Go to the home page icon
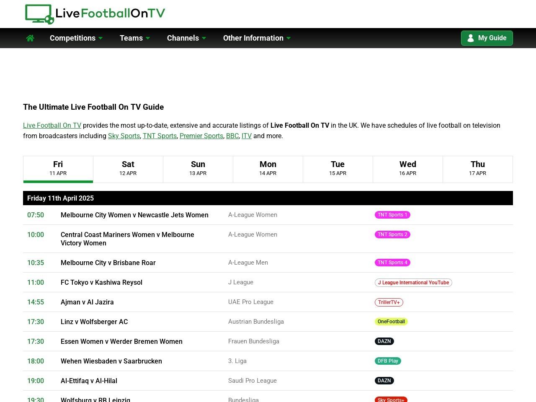 point(30,38)
